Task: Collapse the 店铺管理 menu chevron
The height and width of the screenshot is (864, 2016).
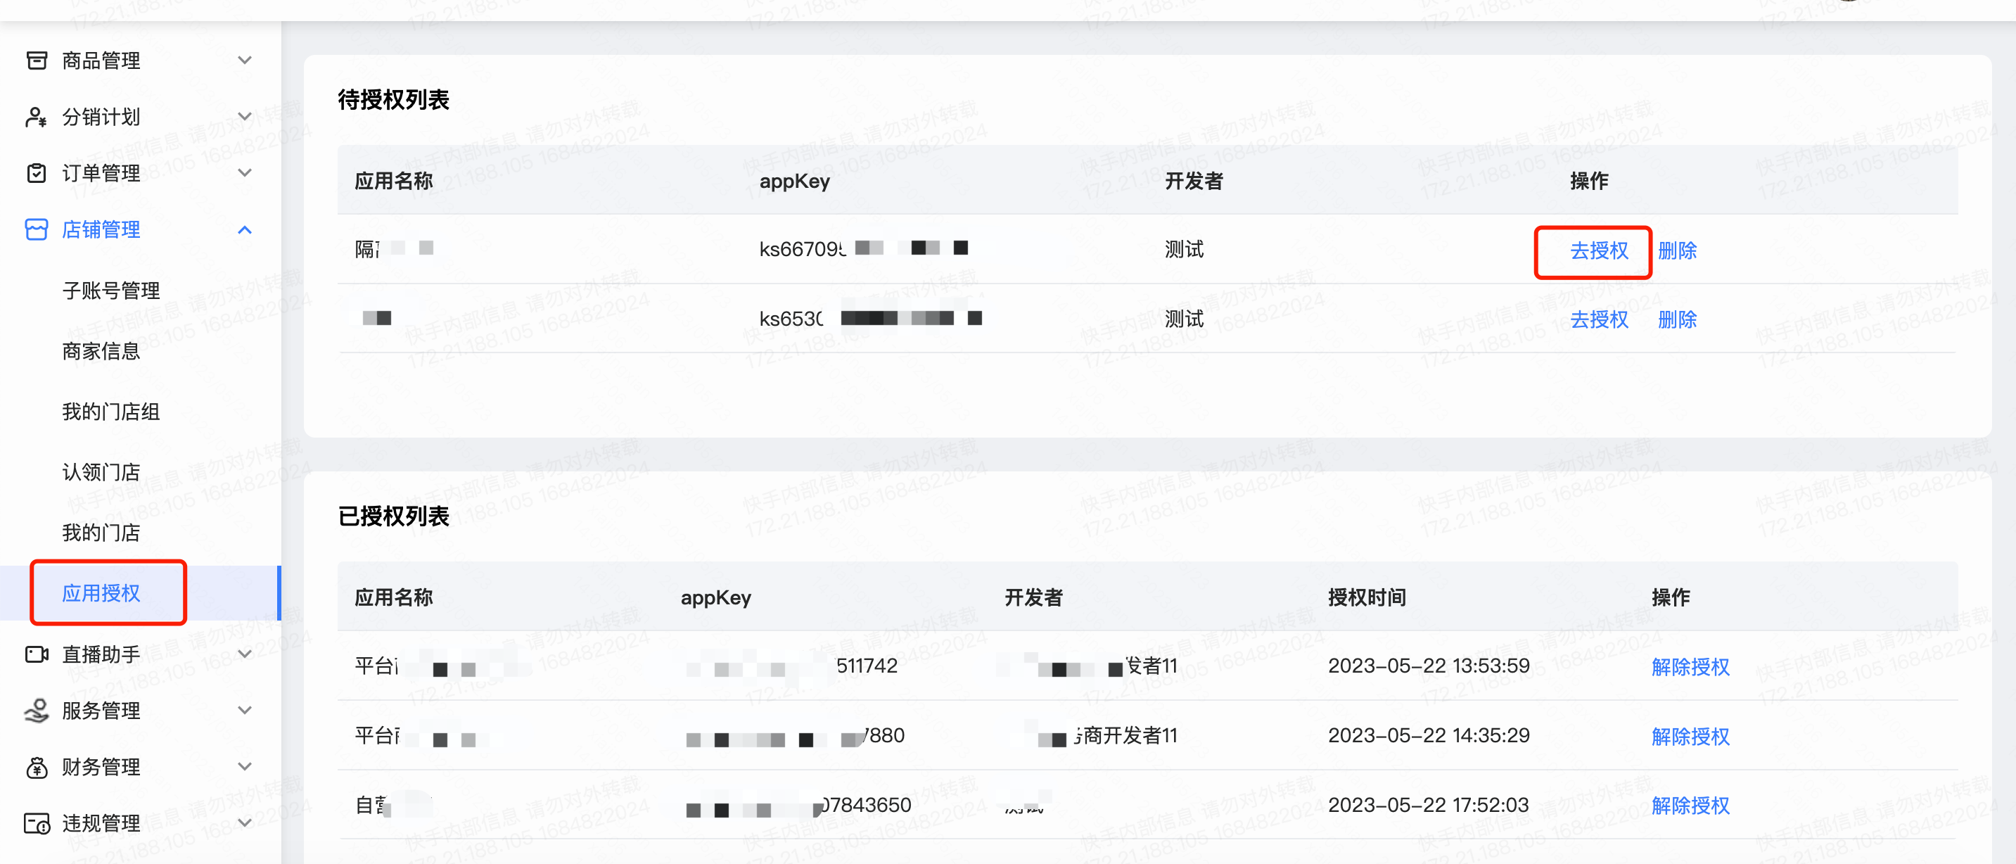Action: pos(244,229)
